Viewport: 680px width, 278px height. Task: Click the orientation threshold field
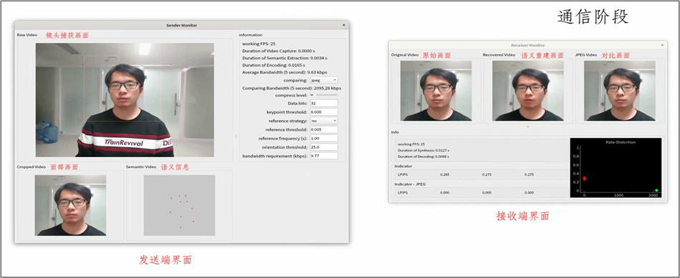[x=324, y=147]
